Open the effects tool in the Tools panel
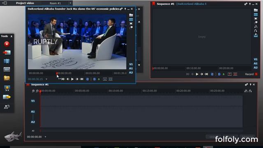The width and height of the screenshot is (263, 148). [7, 88]
